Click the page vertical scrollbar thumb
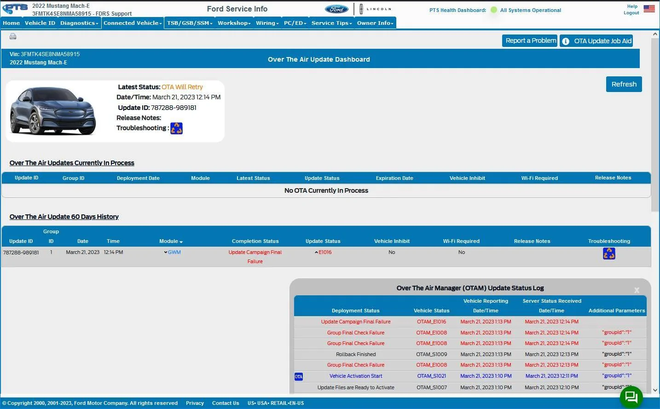Image resolution: width=660 pixels, height=409 pixels. (655, 125)
